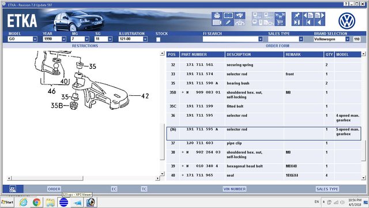
Task: Switch to the RESTRICTIONS tab
Action: [x=85, y=46]
